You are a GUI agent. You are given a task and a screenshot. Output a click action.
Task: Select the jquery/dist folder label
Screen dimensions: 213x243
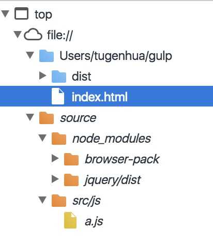[x=113, y=180]
